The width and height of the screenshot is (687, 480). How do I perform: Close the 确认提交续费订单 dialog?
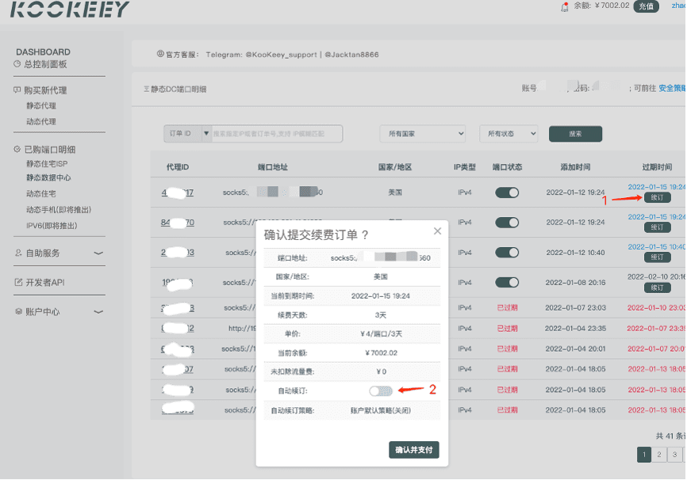tap(437, 231)
